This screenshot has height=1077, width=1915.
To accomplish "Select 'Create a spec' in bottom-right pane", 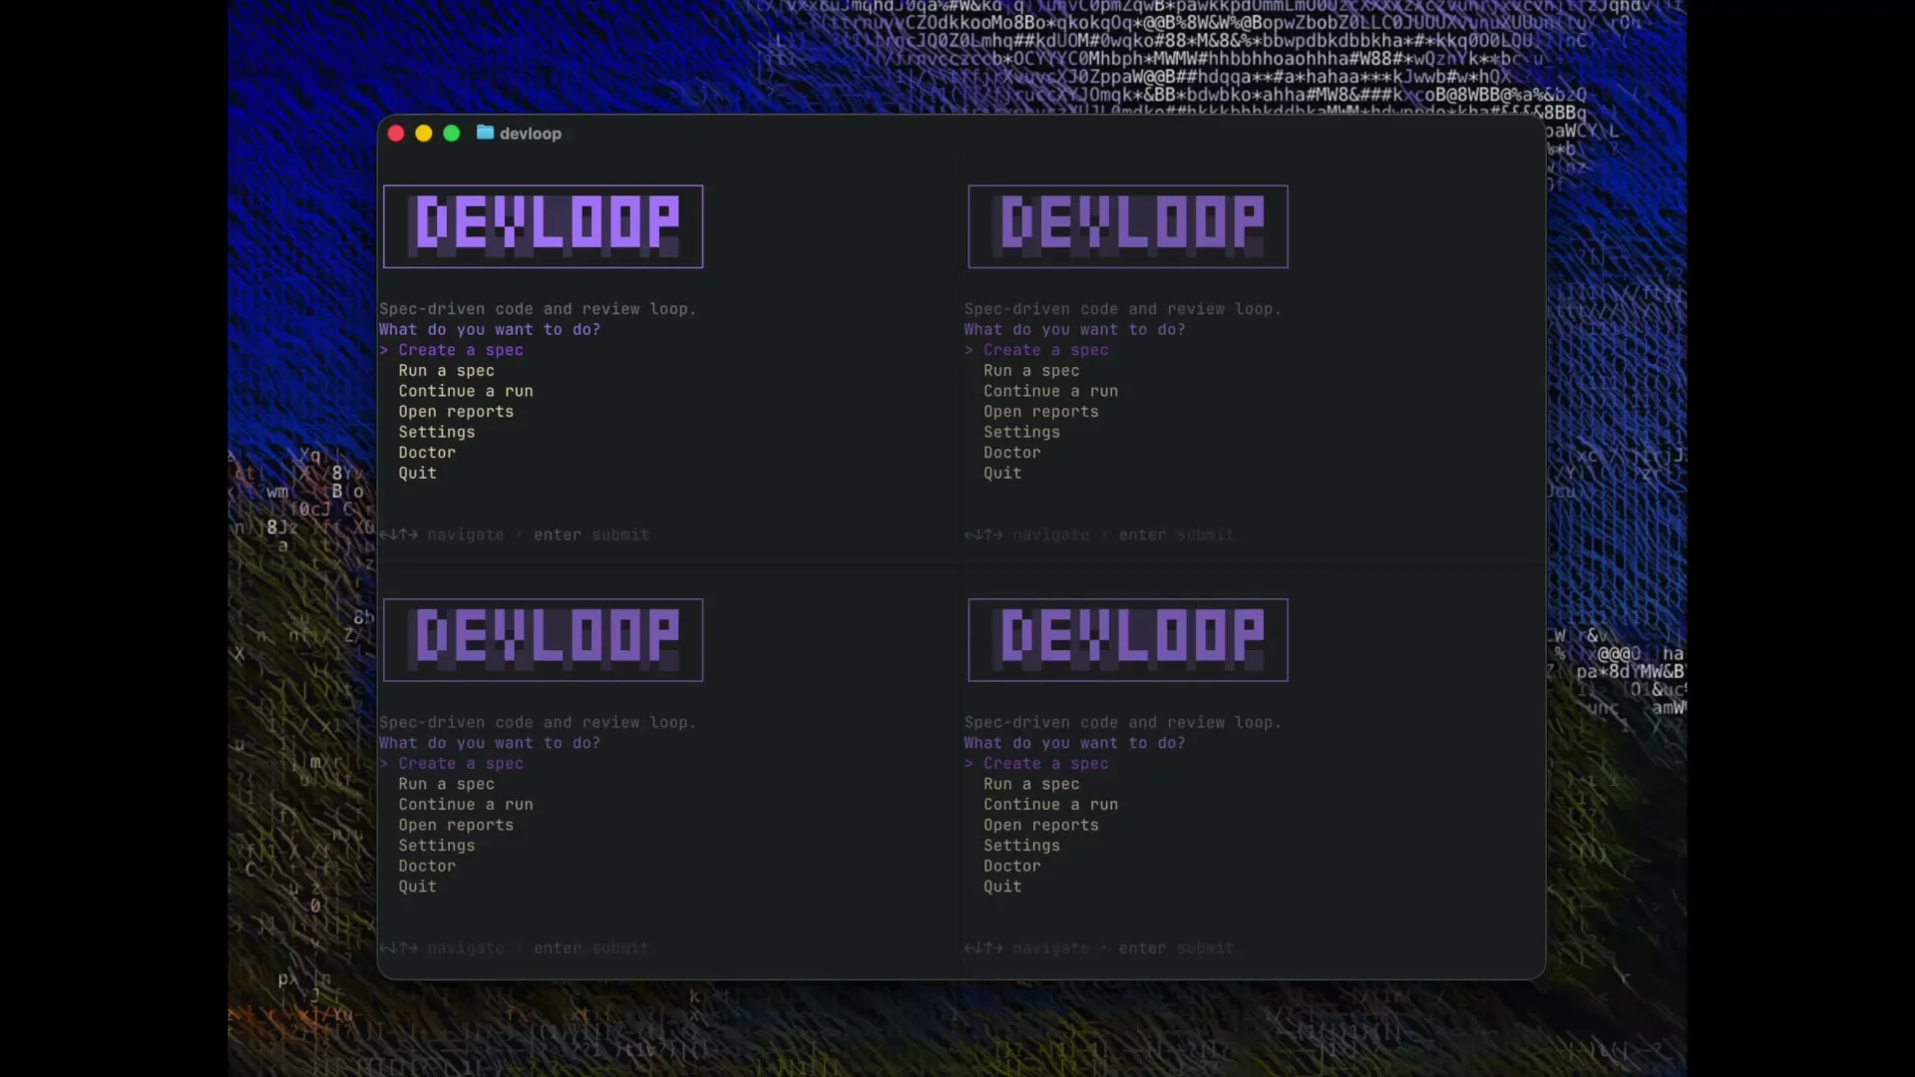I will 1046,764.
